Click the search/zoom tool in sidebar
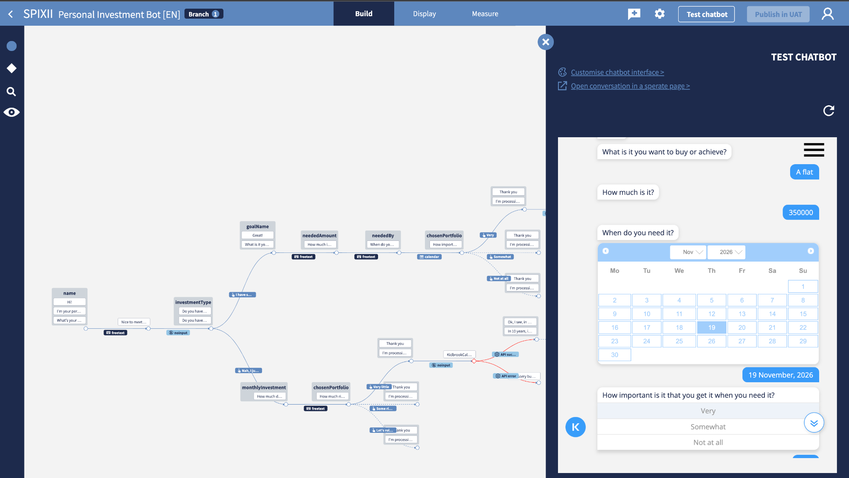This screenshot has height=478, width=849. [x=11, y=91]
